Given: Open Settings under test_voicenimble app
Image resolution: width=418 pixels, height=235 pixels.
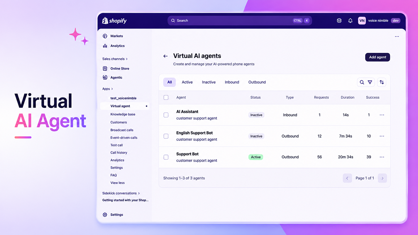Looking at the screenshot, I should click(117, 168).
